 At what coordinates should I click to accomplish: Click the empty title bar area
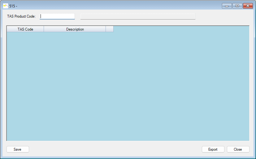[x=118, y=6]
